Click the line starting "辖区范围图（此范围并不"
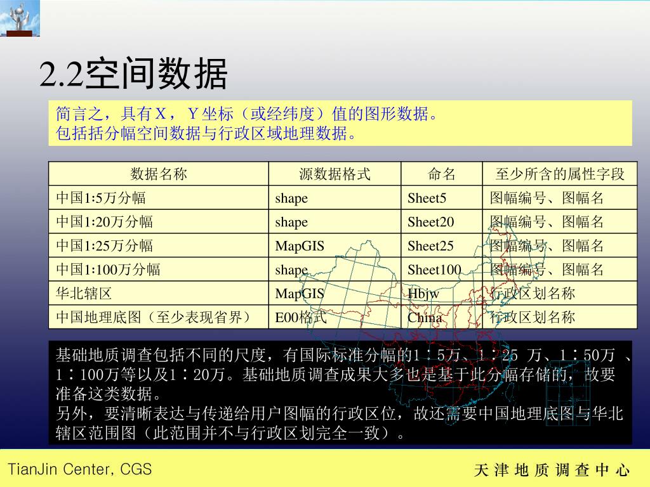The height and width of the screenshot is (487, 650). click(x=230, y=432)
